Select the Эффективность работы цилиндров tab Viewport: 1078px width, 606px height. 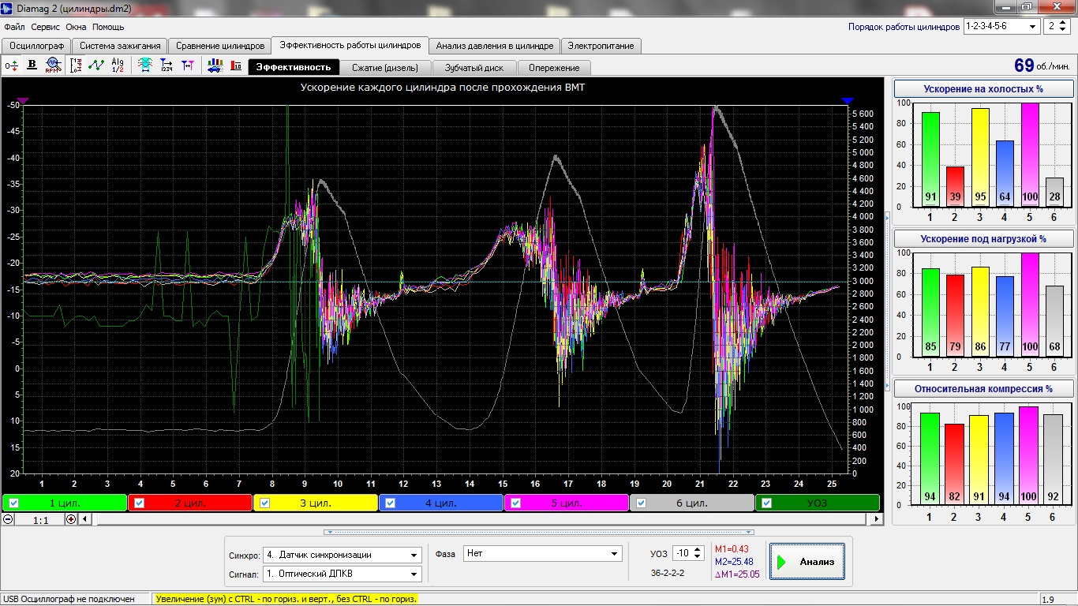[x=350, y=45]
